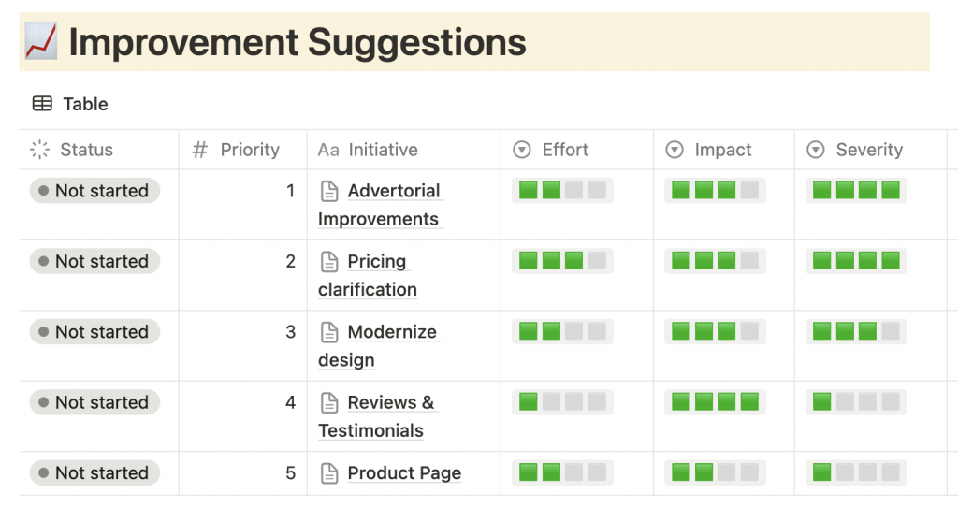The image size is (958, 508).
Task: Click the Table view grid icon
Action: (x=42, y=104)
